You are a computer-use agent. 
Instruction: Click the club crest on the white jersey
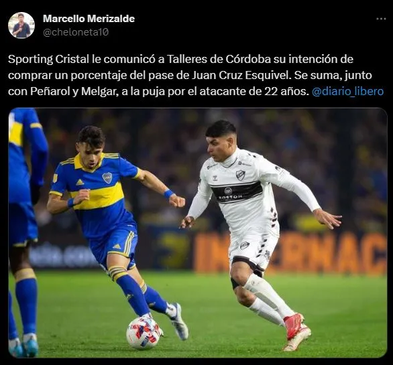coord(240,175)
